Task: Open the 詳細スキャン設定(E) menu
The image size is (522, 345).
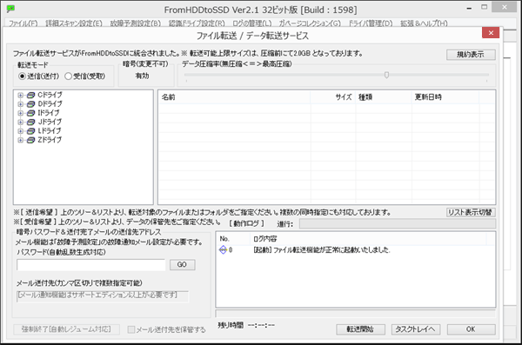Action: click(x=74, y=23)
